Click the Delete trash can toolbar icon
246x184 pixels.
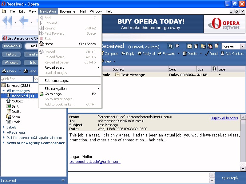pyautogui.click(x=185, y=53)
